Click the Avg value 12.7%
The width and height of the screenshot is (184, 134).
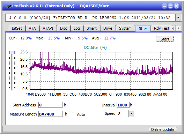point(110,38)
